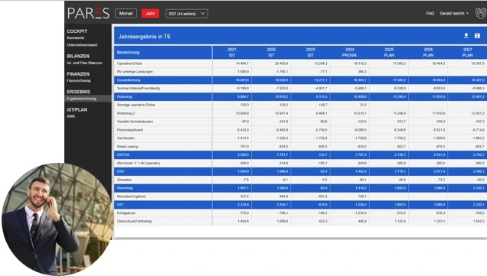487x276 pixels.
Task: Click the 2022 IST column header
Action: [x=271, y=53]
